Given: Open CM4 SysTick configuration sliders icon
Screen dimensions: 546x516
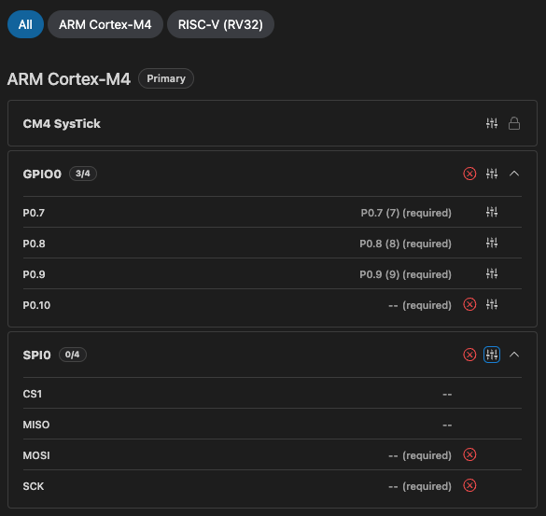Looking at the screenshot, I should [492, 123].
